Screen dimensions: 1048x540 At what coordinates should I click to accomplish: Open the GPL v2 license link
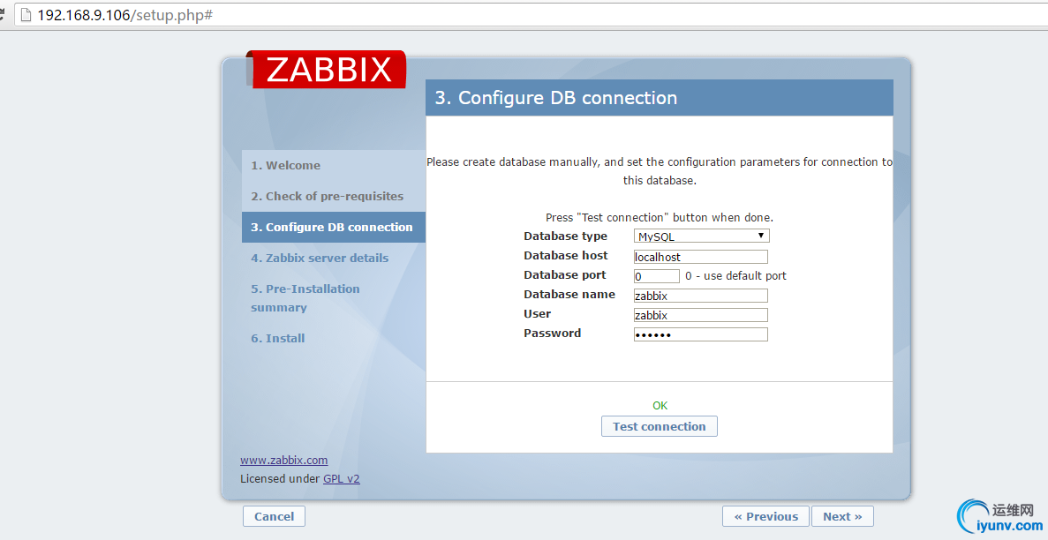coord(342,478)
